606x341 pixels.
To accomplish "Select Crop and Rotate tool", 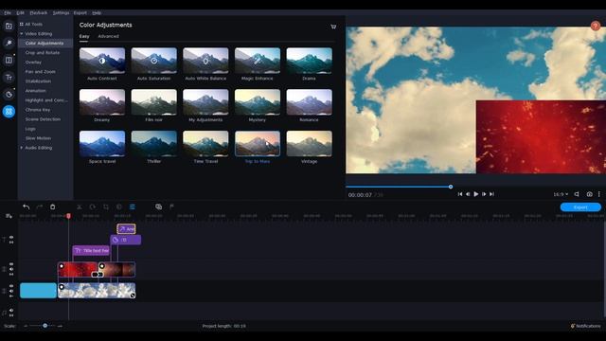I will [x=43, y=53].
